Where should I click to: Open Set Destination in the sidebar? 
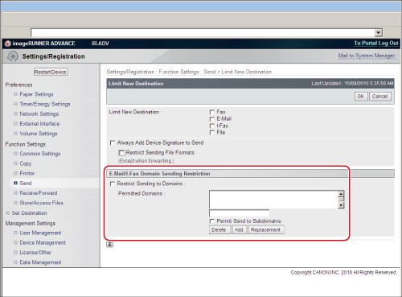(x=29, y=213)
